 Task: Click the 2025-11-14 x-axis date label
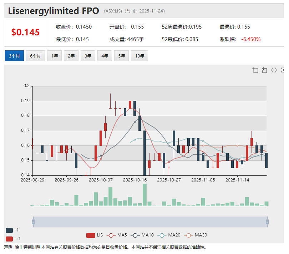point(237,180)
